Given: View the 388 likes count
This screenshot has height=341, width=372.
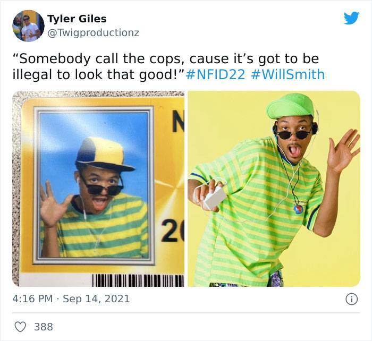Looking at the screenshot, I should [44, 327].
